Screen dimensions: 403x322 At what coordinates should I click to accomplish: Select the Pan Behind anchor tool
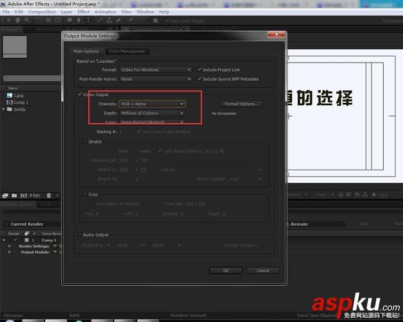coord(58,20)
